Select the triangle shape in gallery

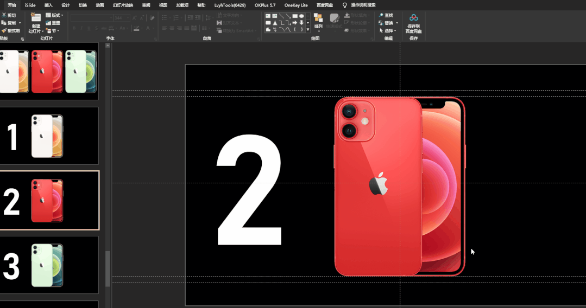[x=275, y=22]
